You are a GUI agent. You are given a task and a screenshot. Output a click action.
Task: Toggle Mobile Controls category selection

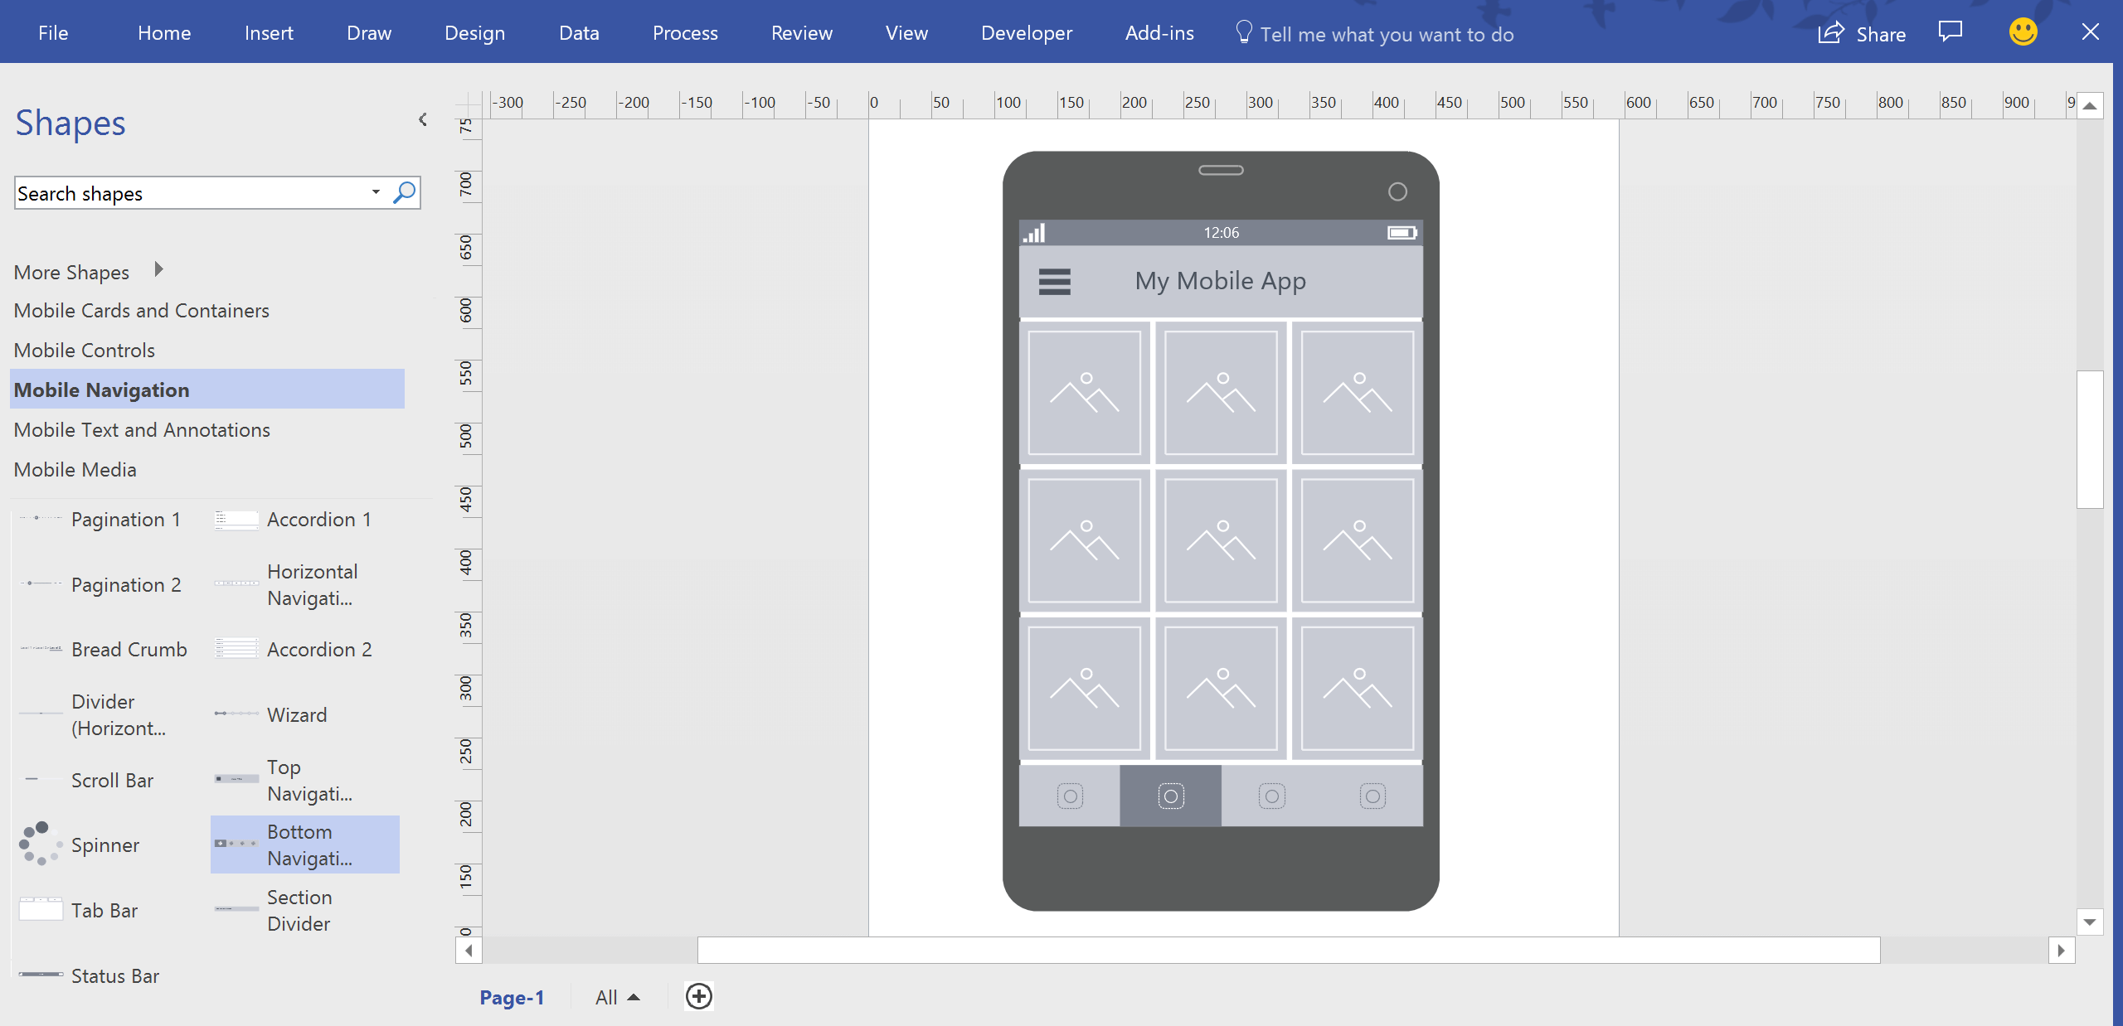(84, 349)
